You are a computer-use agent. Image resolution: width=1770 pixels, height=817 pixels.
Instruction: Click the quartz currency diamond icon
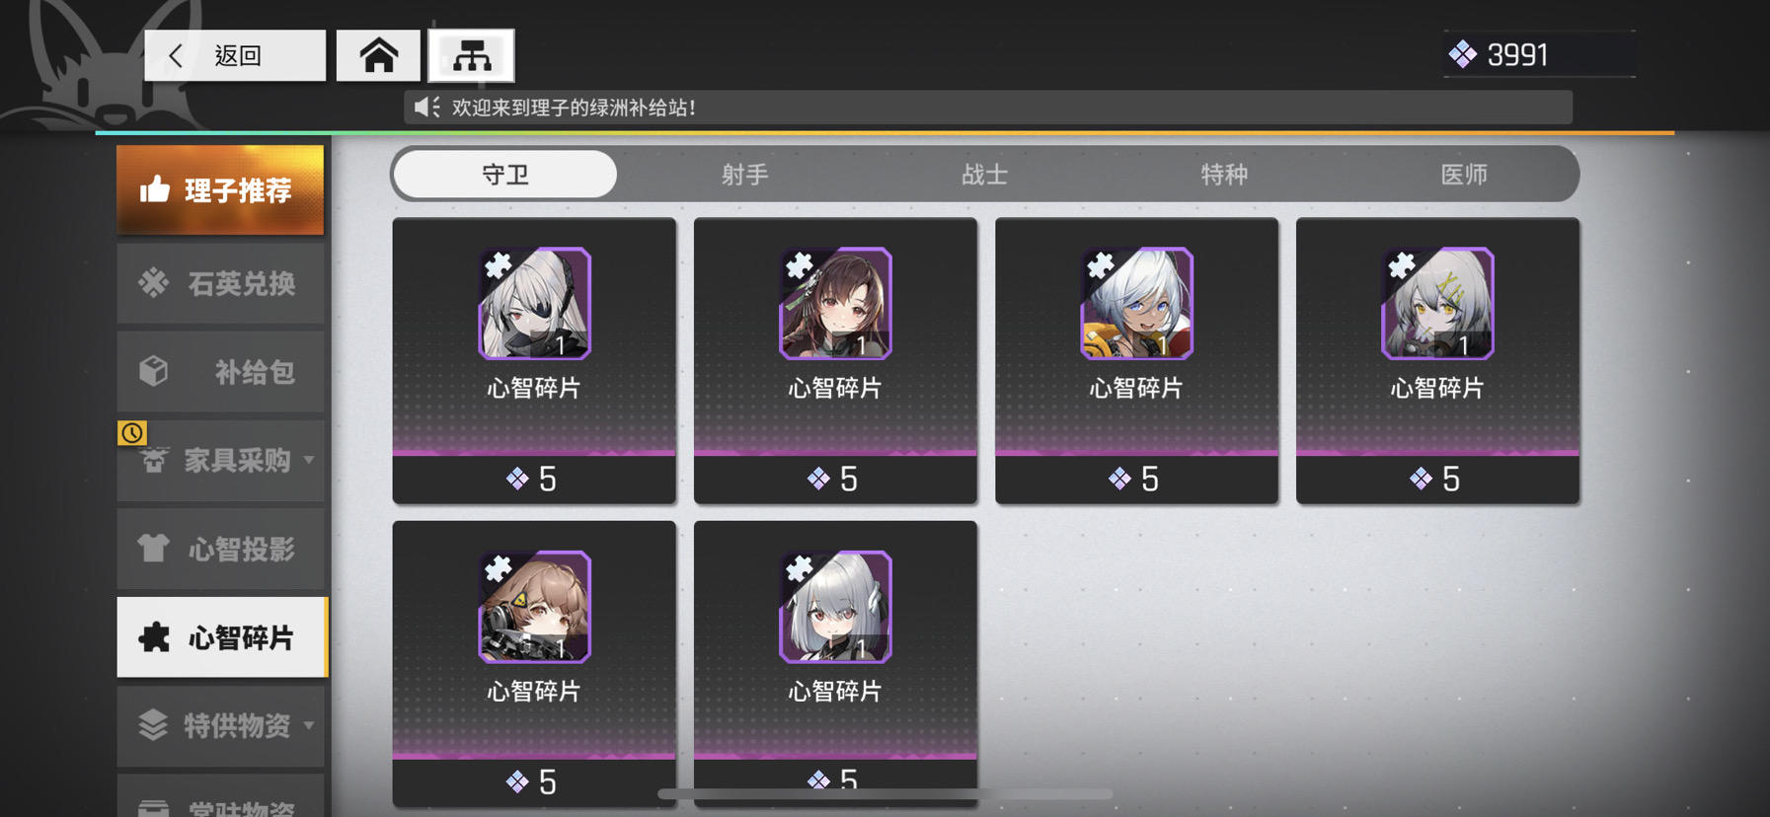(x=1462, y=54)
